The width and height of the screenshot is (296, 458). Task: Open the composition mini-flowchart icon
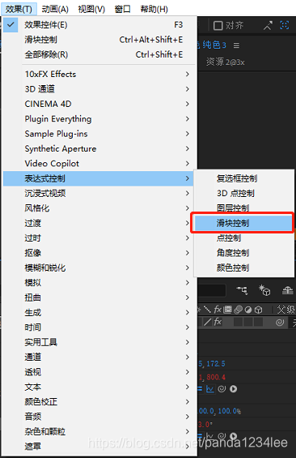point(242,290)
